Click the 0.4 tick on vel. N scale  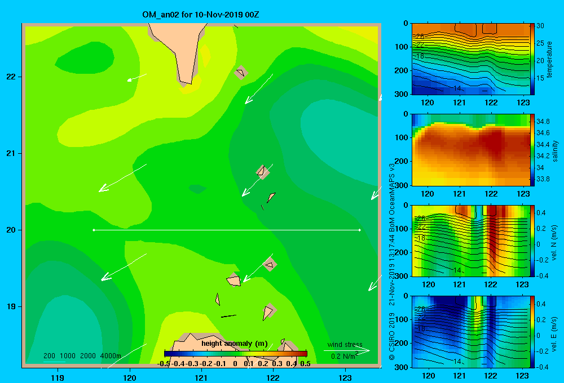coord(541,213)
